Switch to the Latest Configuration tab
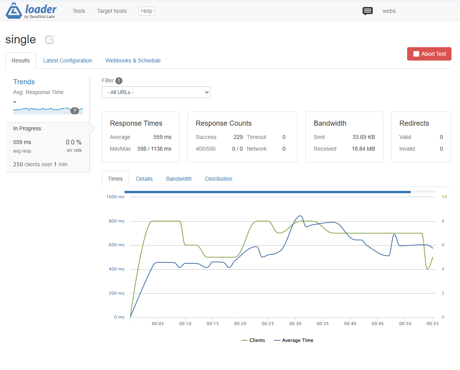This screenshot has width=460, height=370. [68, 60]
